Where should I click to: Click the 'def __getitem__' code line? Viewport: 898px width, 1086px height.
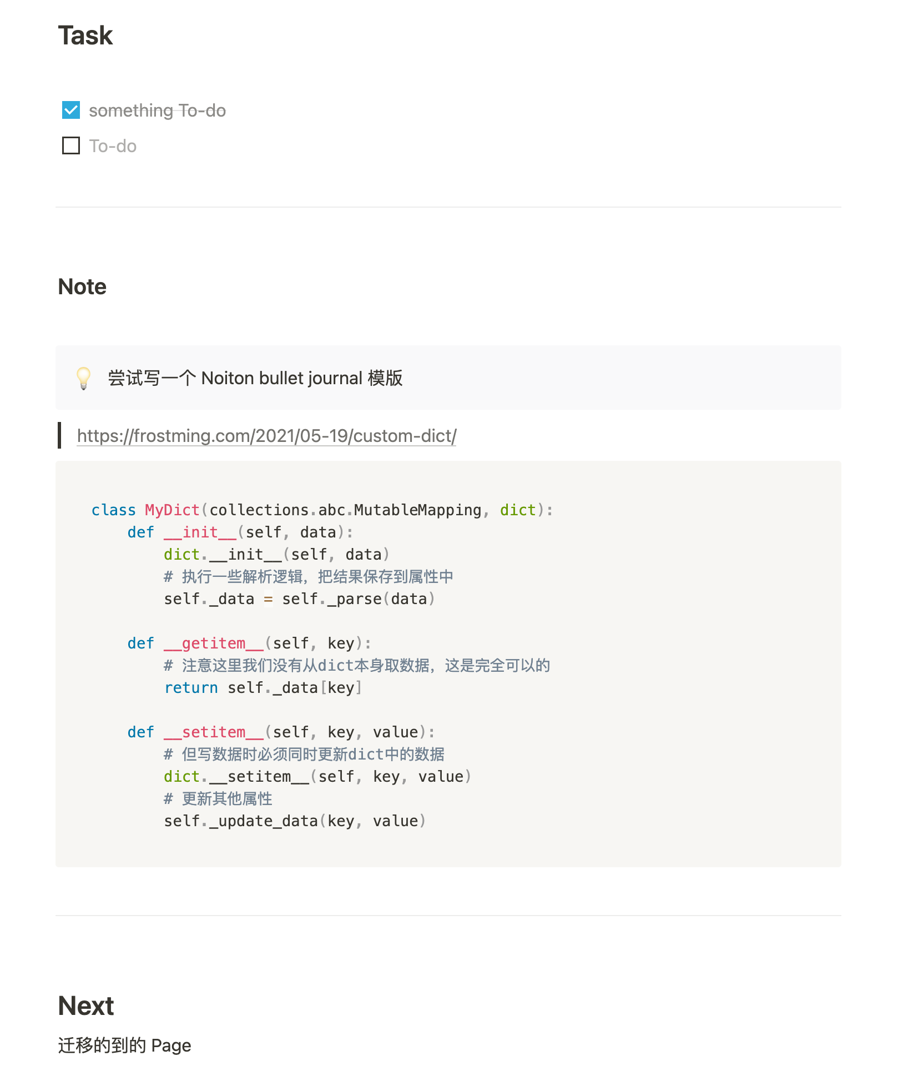(249, 643)
